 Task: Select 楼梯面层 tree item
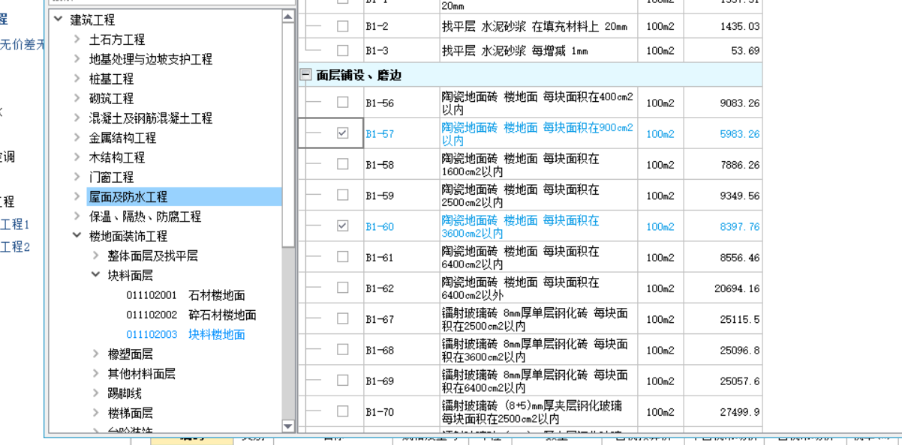130,413
